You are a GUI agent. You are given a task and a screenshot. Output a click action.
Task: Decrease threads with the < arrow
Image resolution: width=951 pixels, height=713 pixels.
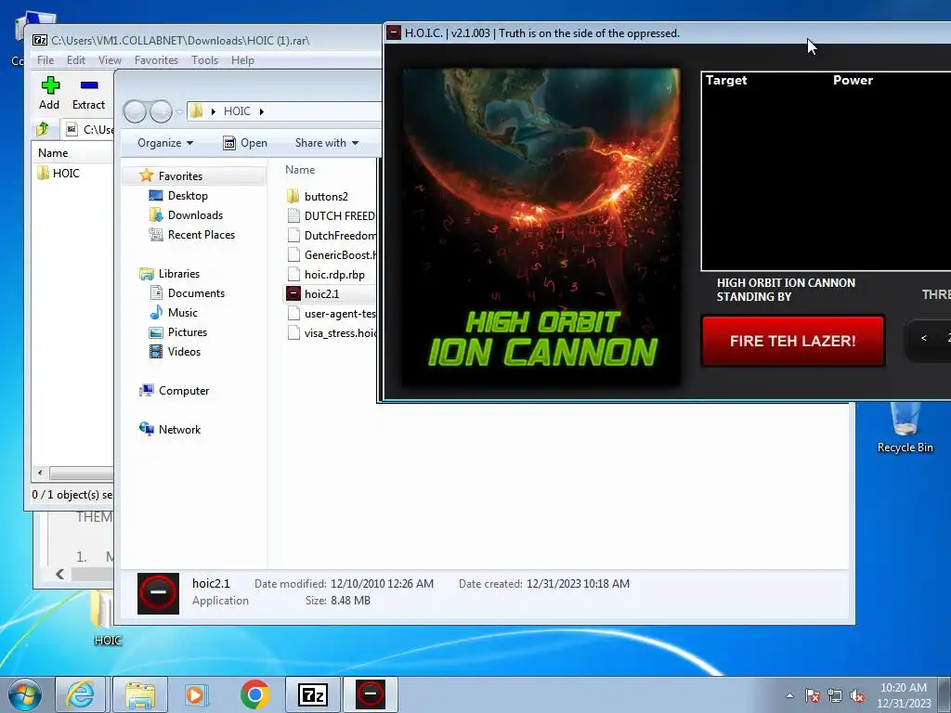point(924,338)
